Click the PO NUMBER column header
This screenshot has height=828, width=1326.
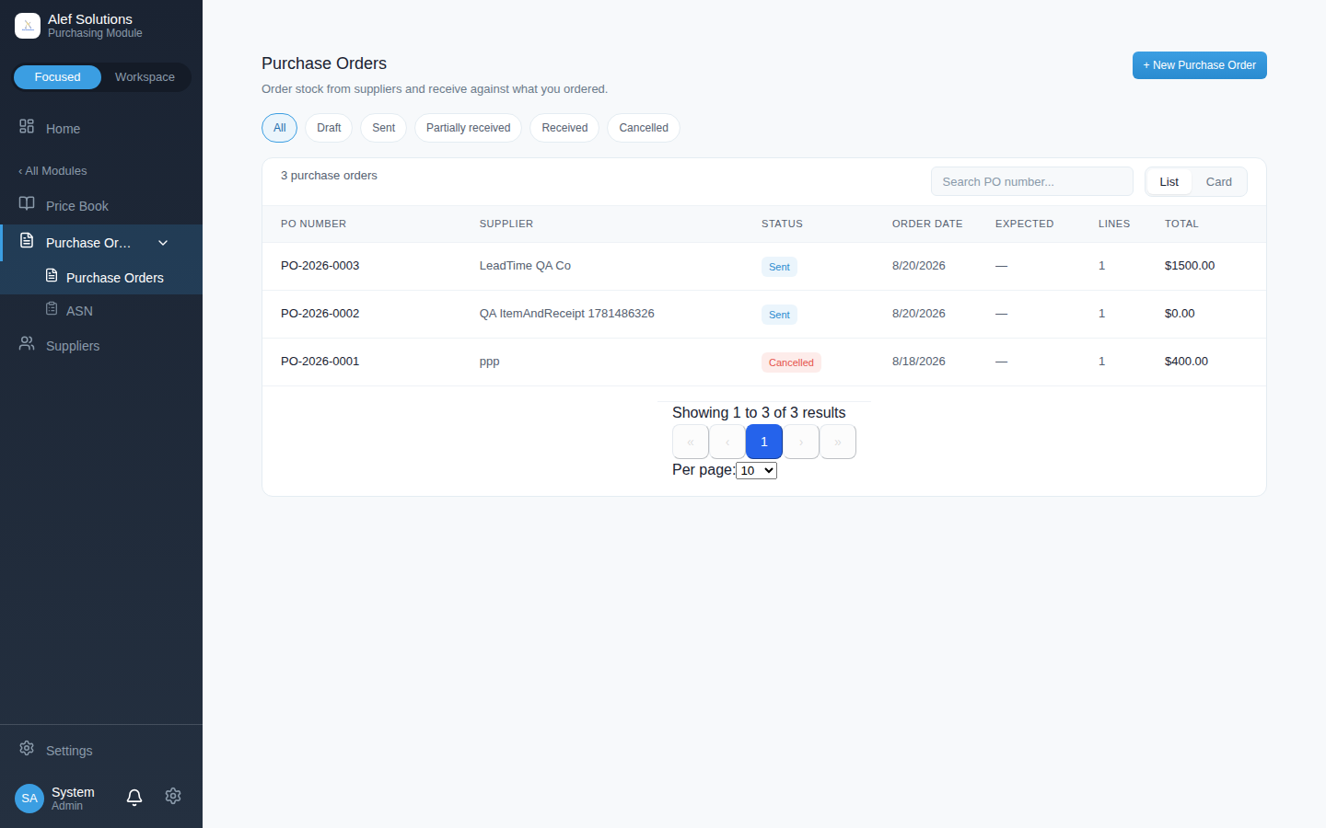coord(313,224)
